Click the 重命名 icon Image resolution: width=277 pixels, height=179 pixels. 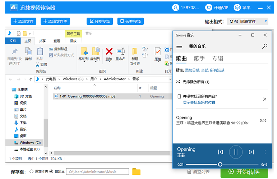tap(121, 51)
